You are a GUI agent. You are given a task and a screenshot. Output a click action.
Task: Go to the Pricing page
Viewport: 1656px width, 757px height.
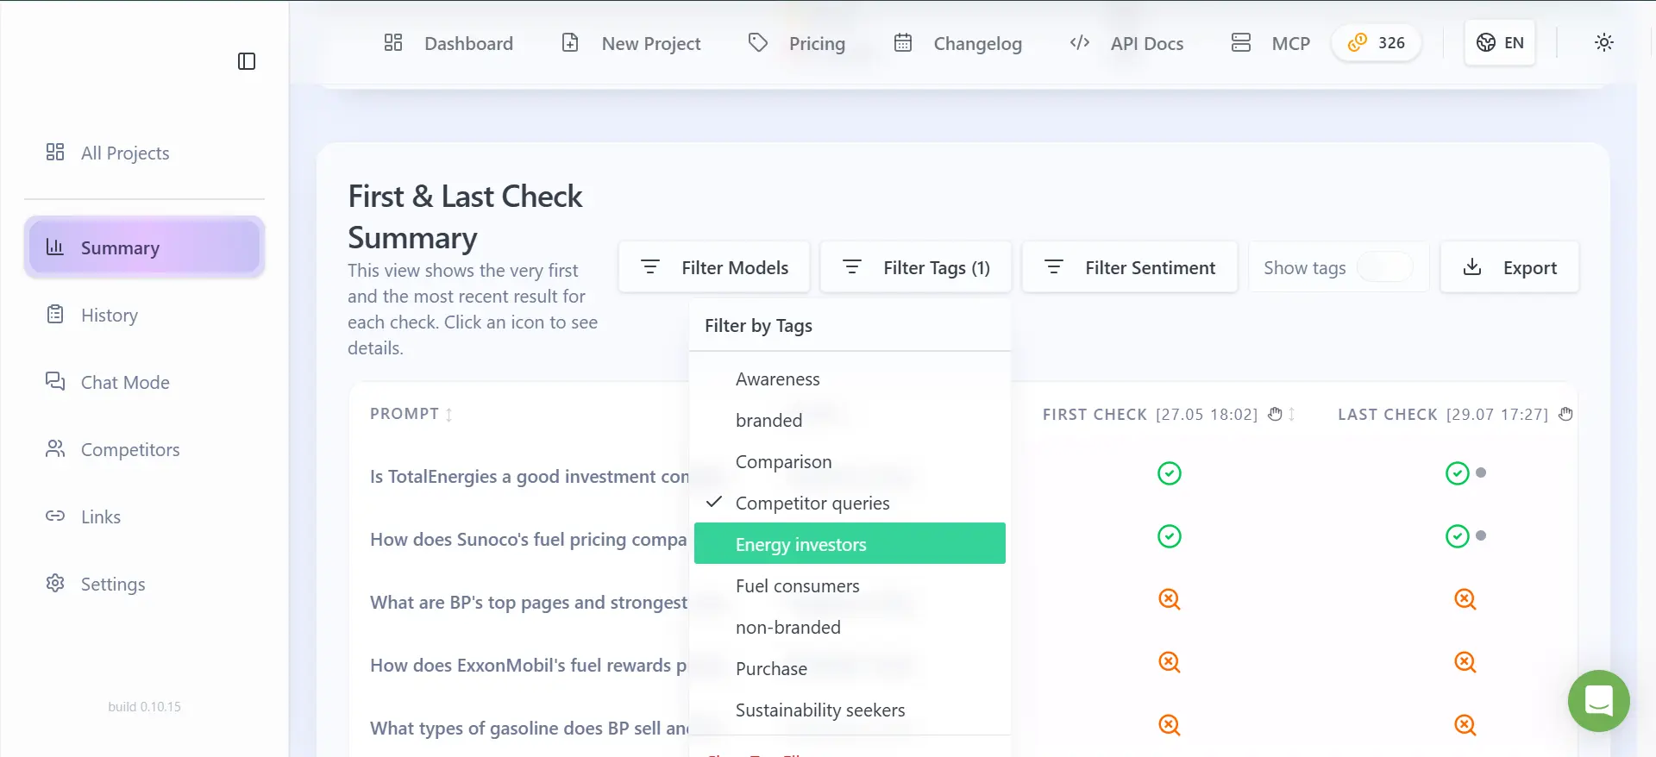tap(797, 43)
